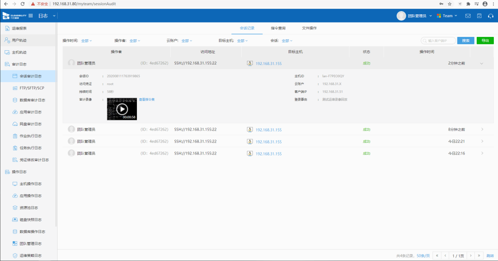
Task: Open the 日志 module dropdown
Action: click(47, 16)
